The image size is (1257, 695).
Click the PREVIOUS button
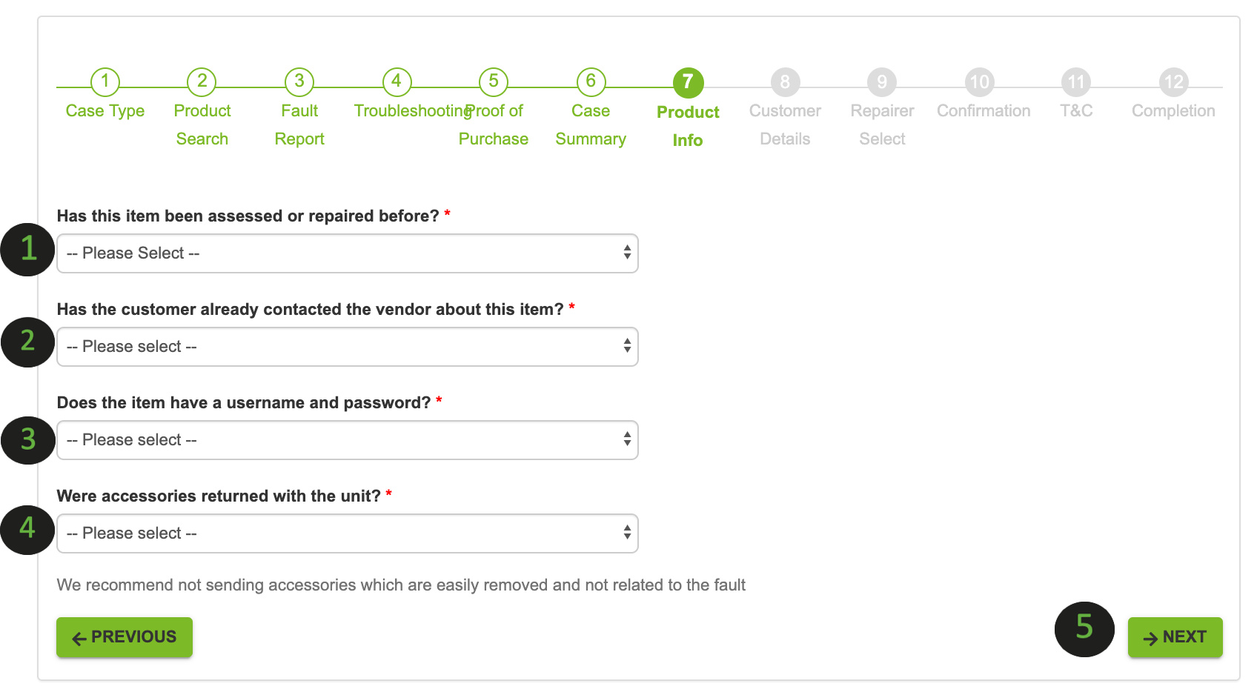tap(125, 637)
